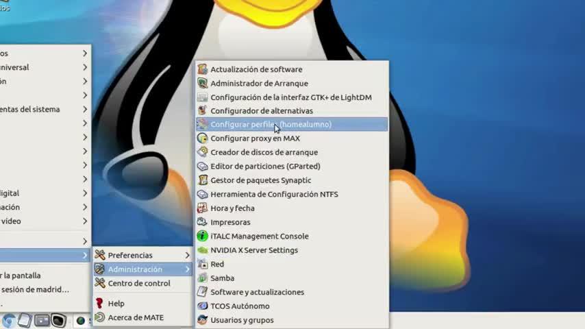
Task: Click the Centro de control icon
Action: pos(99,283)
